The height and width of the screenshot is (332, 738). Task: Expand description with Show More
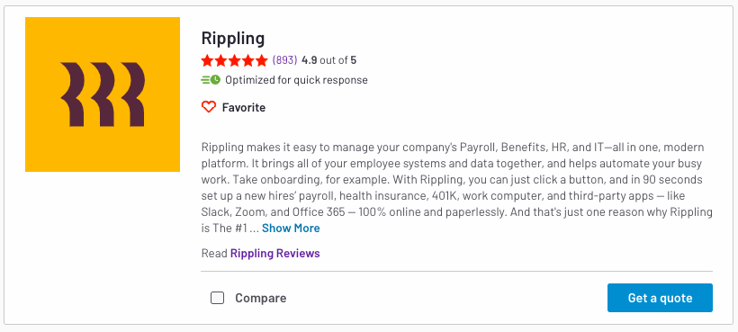click(291, 228)
